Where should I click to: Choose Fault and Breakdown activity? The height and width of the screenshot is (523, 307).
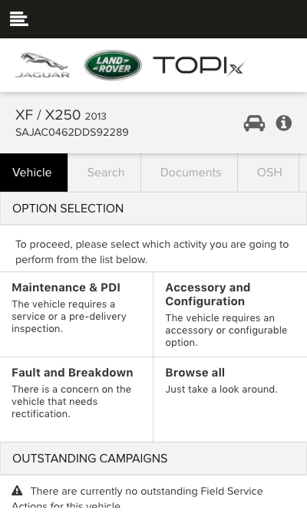pos(77,400)
